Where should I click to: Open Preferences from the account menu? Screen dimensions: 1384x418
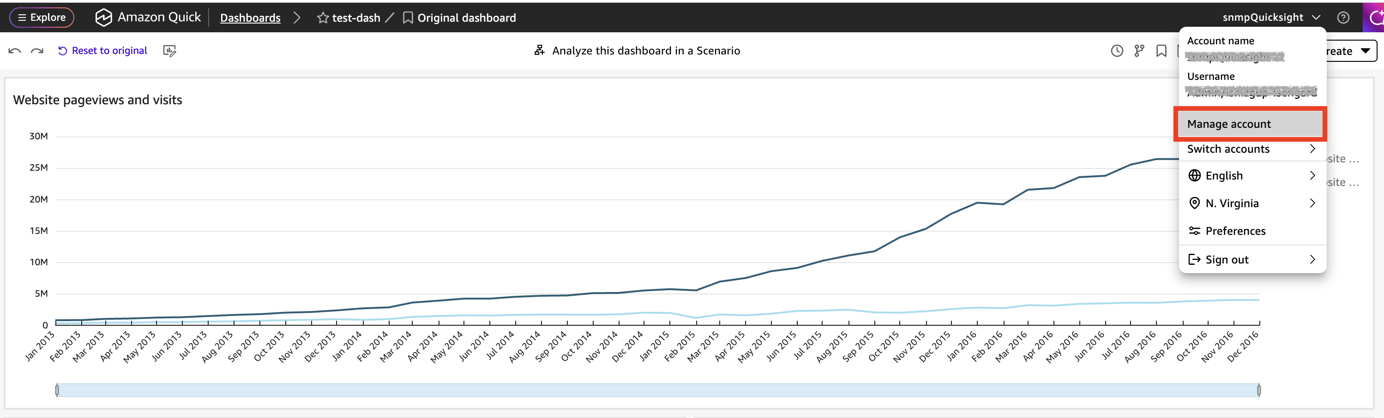(1252, 231)
